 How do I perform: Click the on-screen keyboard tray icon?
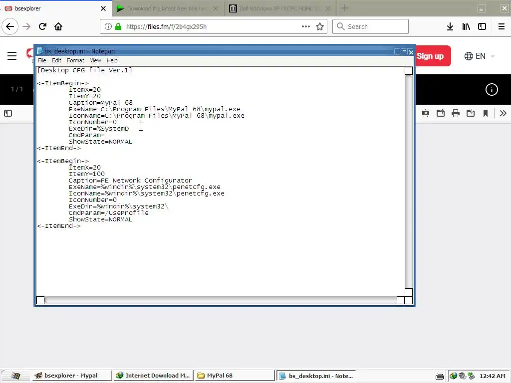(439, 376)
